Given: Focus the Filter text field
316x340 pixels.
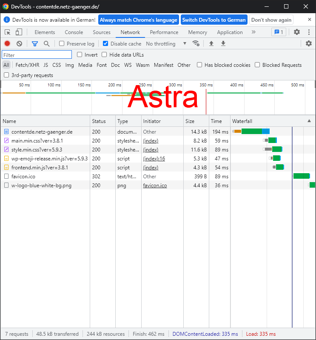Looking at the screenshot, I should (37, 54).
